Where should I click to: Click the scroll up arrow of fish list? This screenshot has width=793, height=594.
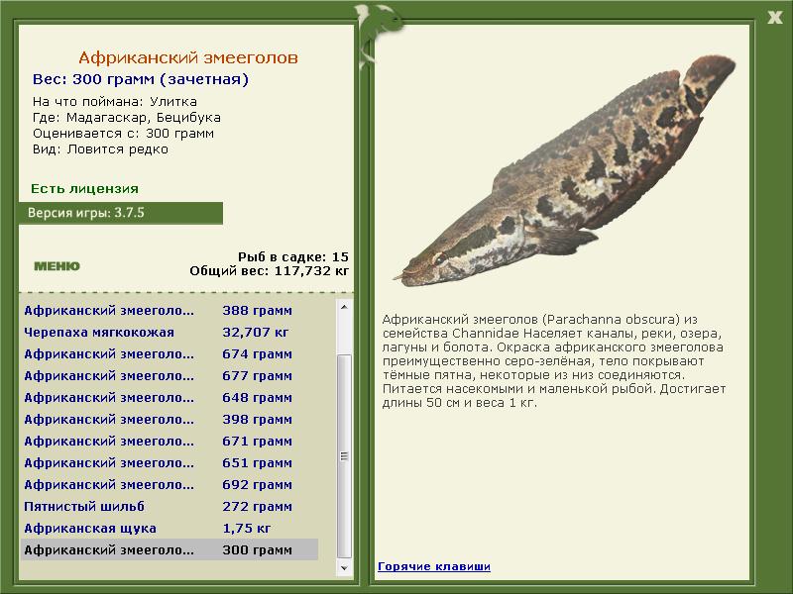[344, 307]
